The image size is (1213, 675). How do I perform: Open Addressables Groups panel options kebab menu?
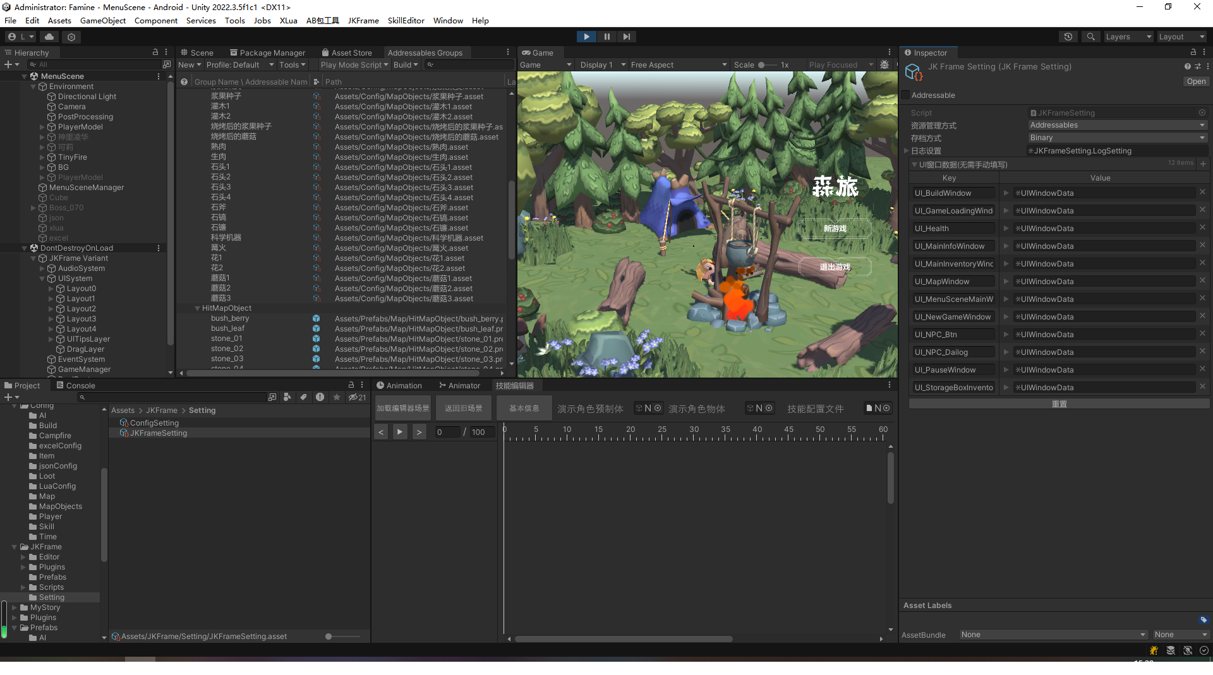click(508, 52)
